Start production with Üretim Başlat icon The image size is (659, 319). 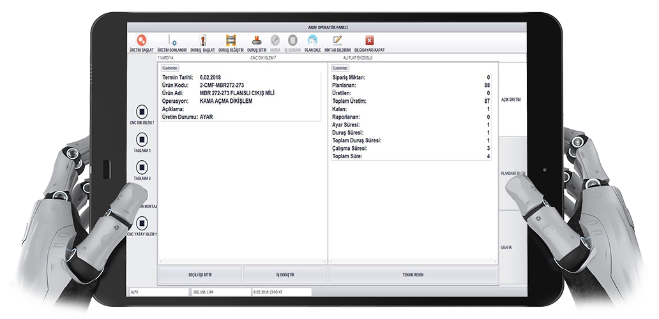[142, 40]
